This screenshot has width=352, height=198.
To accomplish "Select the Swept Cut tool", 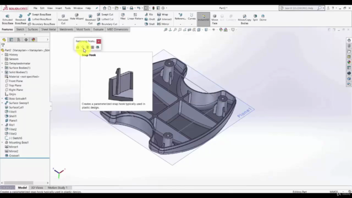I will pyautogui.click(x=105, y=14).
